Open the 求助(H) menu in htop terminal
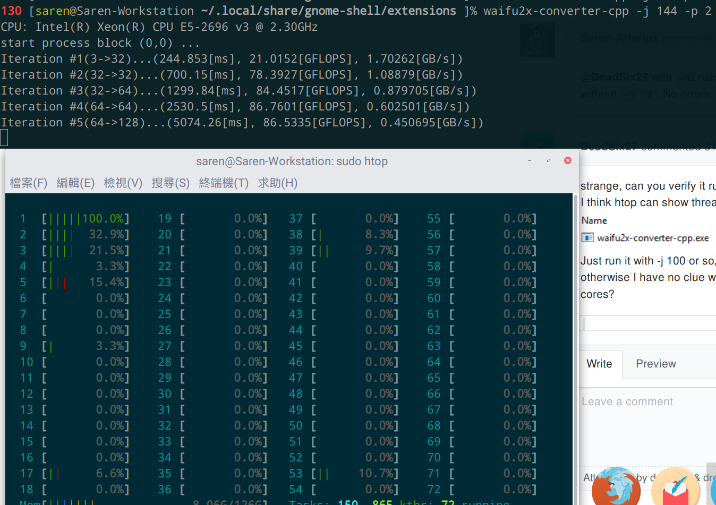The image size is (716, 505). (277, 183)
